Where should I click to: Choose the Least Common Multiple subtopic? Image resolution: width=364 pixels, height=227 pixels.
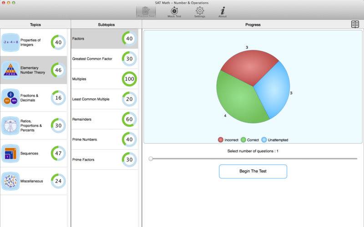[x=105, y=99]
